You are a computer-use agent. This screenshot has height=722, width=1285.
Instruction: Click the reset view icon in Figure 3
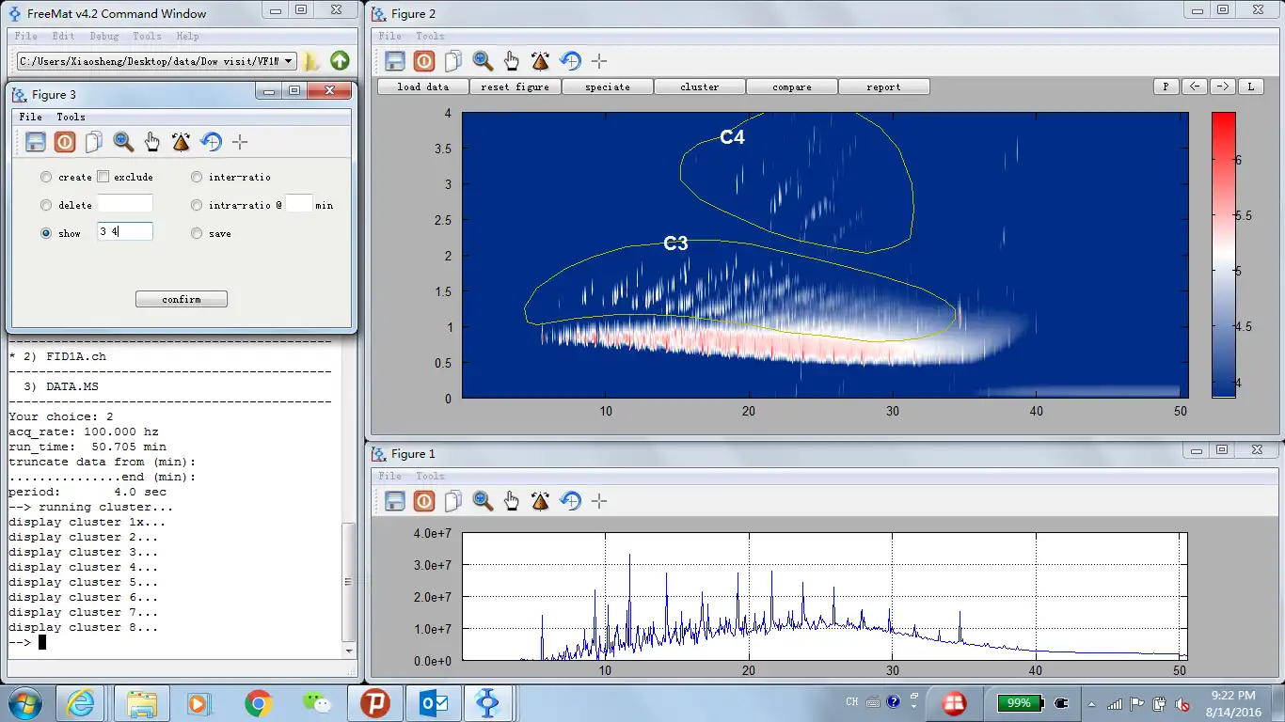pyautogui.click(x=211, y=142)
